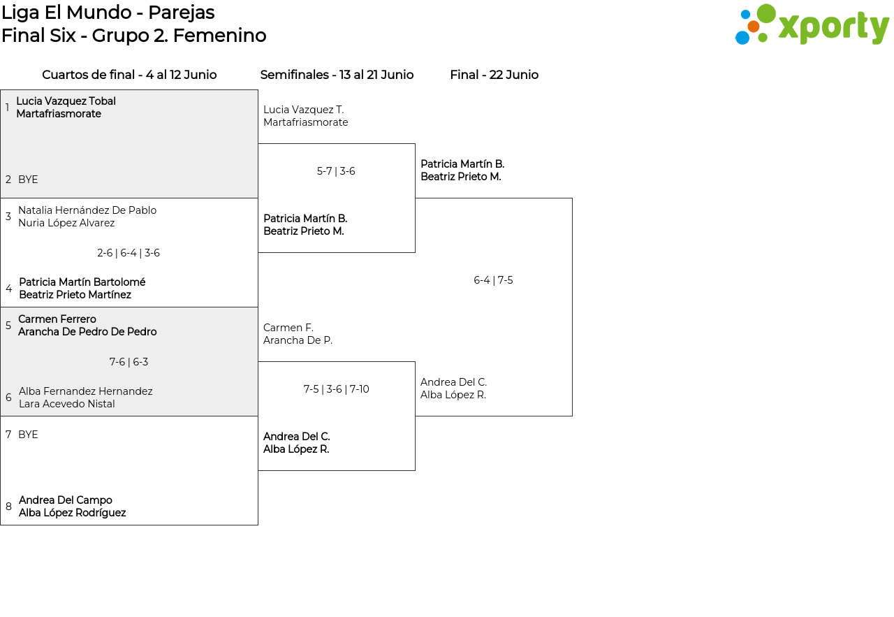Open the 5-7 | 3-6 semifinal score
Screen dimensions: 894x617
(336, 171)
